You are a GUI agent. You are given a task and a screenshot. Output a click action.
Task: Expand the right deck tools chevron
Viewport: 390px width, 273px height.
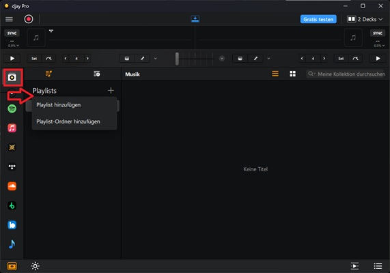point(268,59)
